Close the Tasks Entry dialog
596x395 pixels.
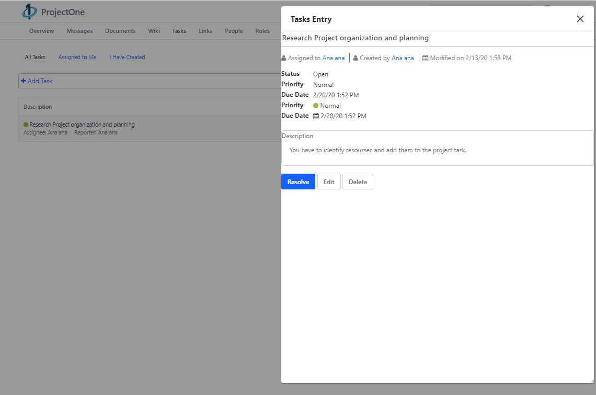pos(580,19)
